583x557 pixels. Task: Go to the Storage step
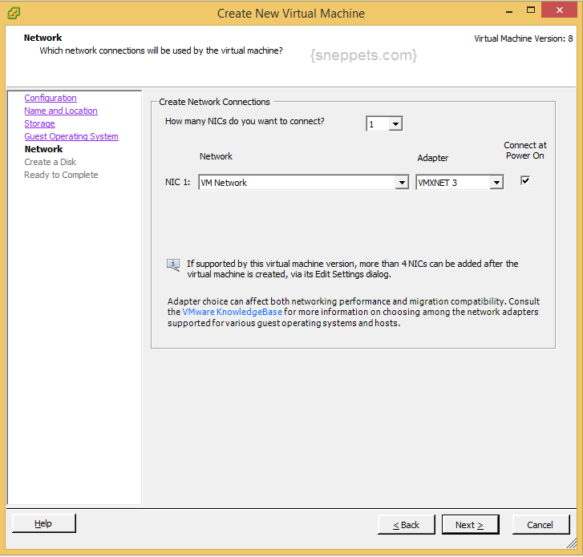(x=39, y=123)
